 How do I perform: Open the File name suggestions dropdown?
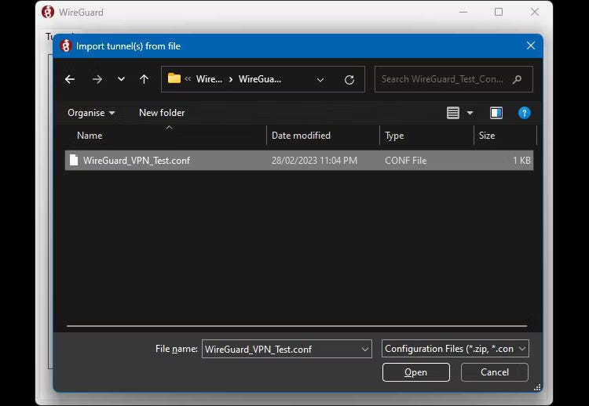(365, 349)
